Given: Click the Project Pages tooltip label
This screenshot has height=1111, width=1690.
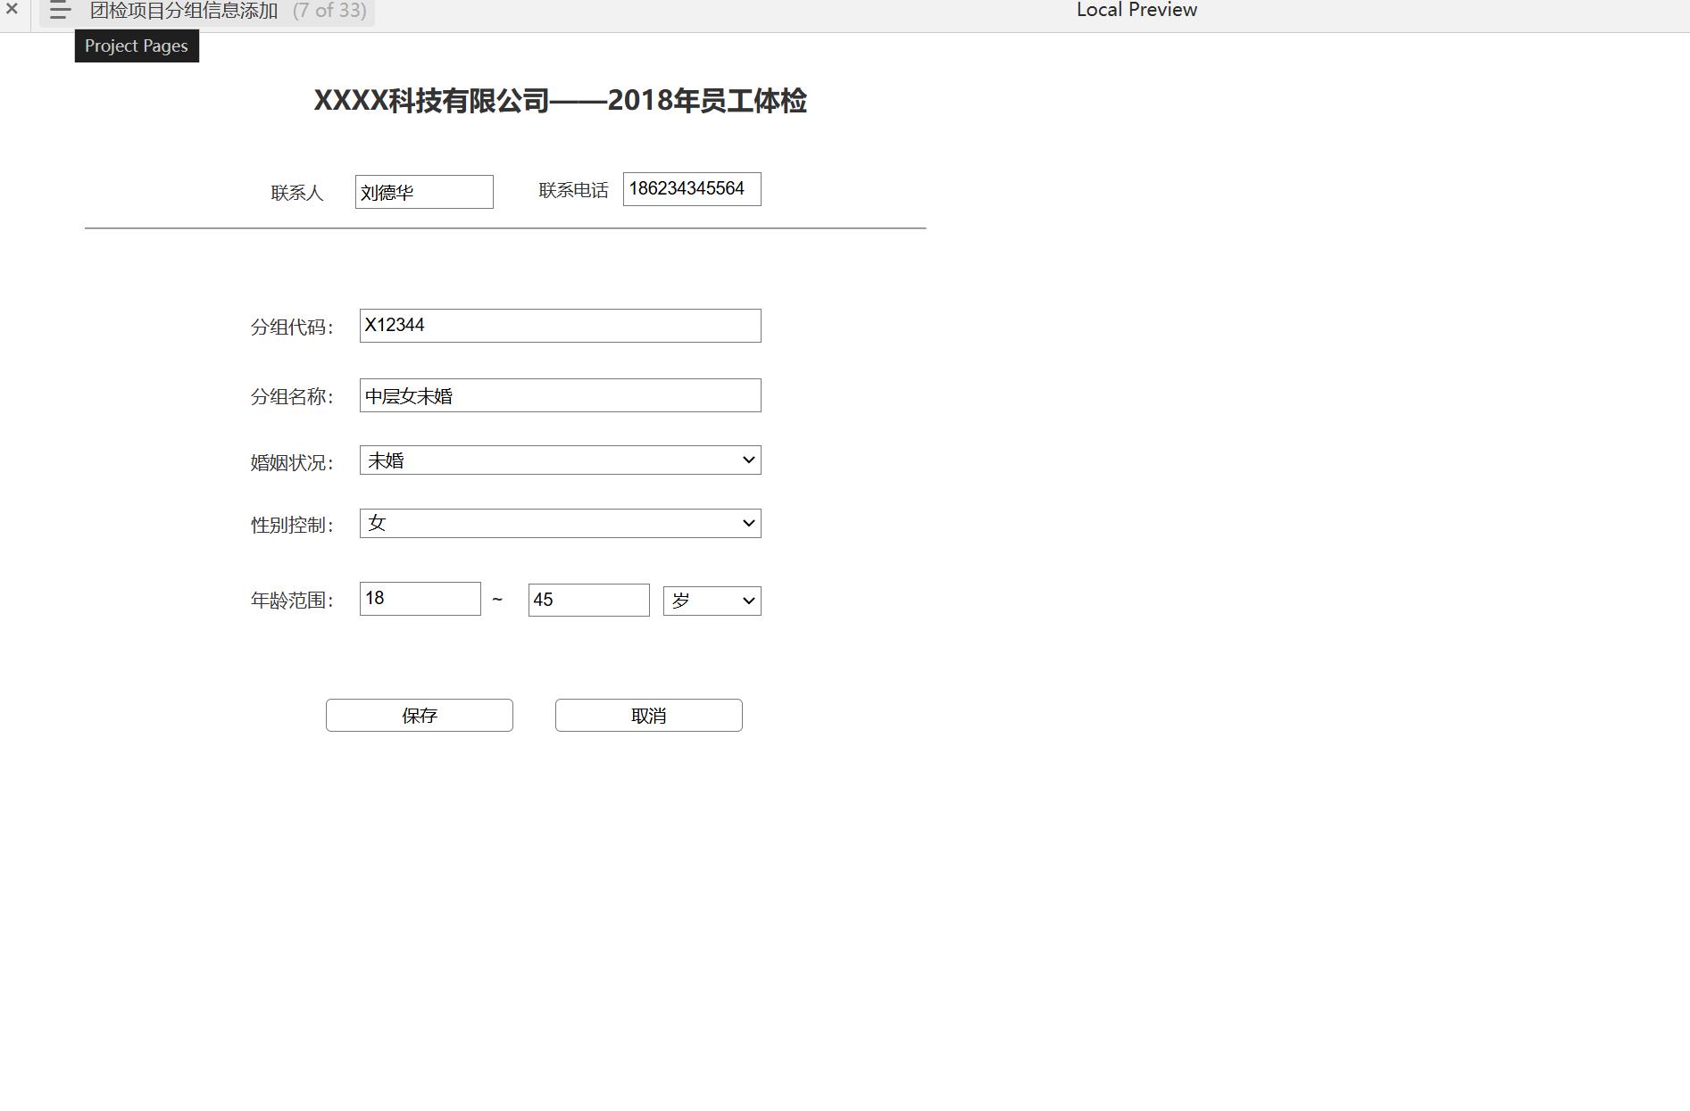Looking at the screenshot, I should (x=137, y=46).
